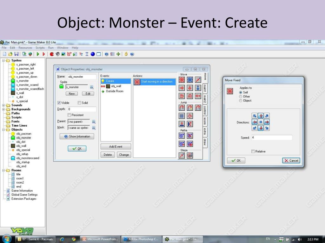This screenshot has height=243, width=325.
Task: Open the Mask selection menu
Action: pyautogui.click(x=94, y=128)
